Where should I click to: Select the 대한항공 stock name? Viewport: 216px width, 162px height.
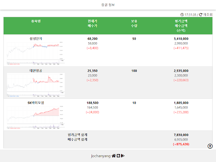pos(36,70)
